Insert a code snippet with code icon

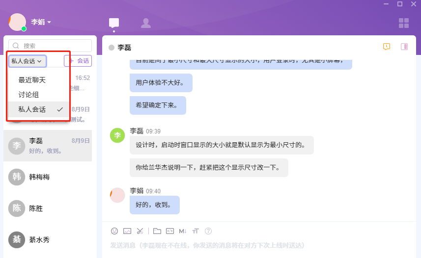170,231
